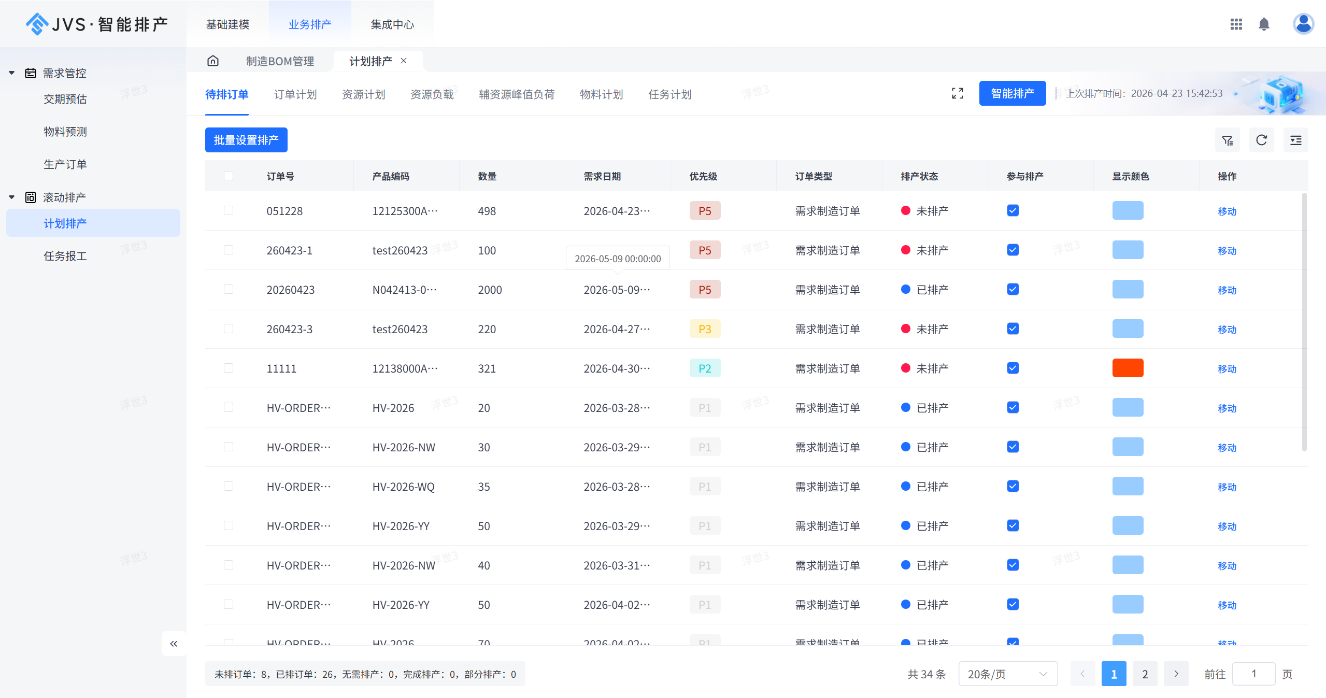Click 移动 for order 11111
1326x698 pixels.
pos(1227,369)
